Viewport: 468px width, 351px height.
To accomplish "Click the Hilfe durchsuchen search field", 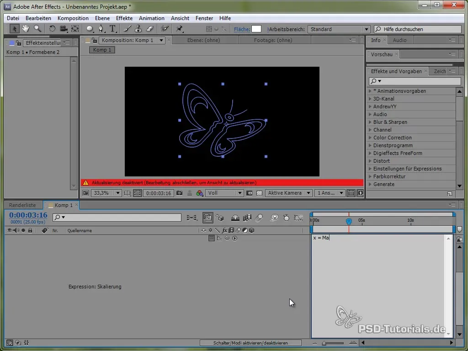I will pos(418,29).
